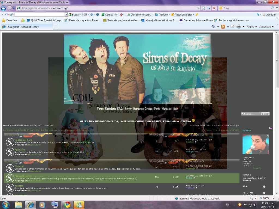This screenshot has height=209, width=279.
Task: Click the Reglas del Foro forum icon
Action: (10, 142)
